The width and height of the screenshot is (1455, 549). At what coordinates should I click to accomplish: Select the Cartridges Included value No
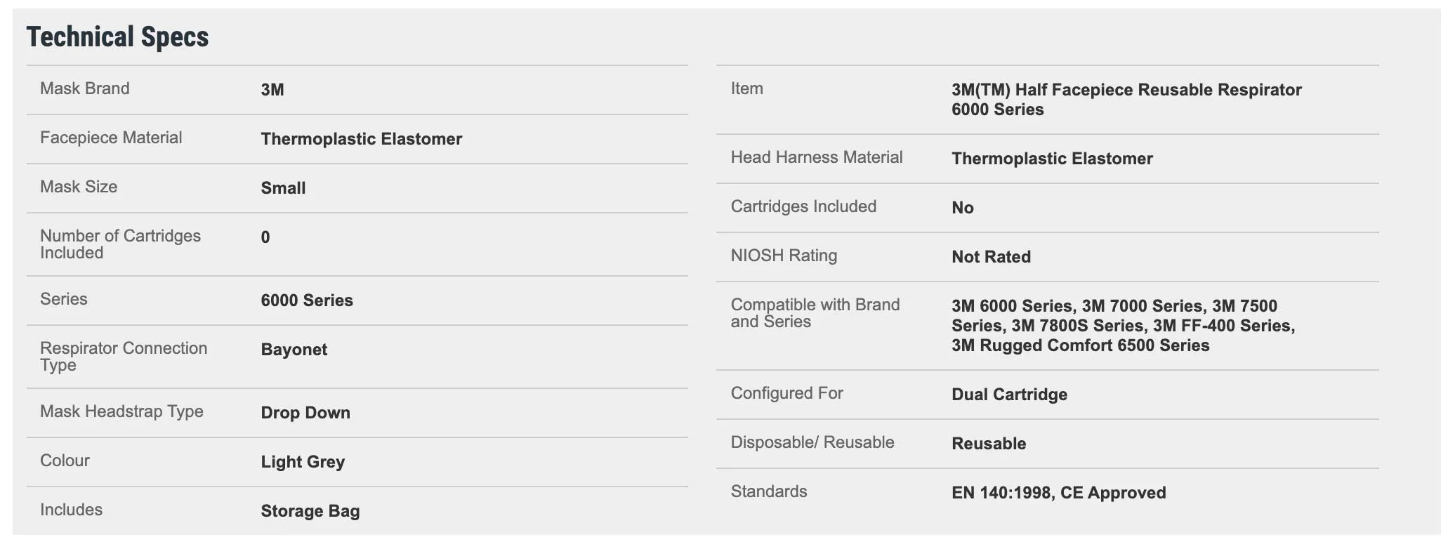963,208
